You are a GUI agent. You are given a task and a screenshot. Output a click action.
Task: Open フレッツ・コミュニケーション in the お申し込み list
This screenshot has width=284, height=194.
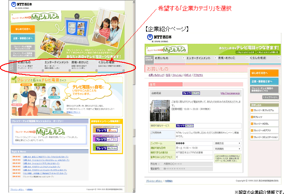265,137
